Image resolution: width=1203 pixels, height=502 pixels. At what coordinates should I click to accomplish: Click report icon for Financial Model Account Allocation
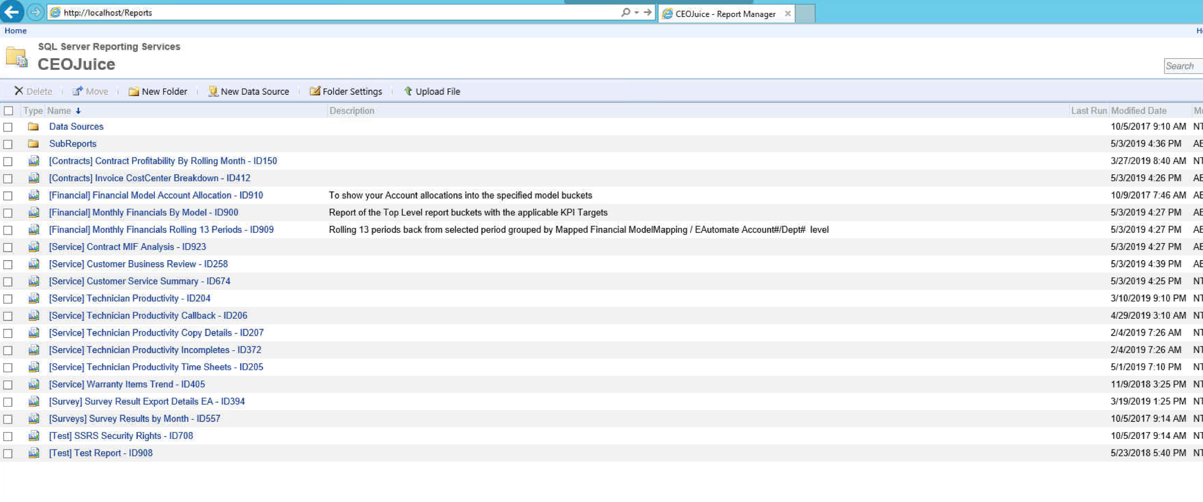click(x=34, y=195)
